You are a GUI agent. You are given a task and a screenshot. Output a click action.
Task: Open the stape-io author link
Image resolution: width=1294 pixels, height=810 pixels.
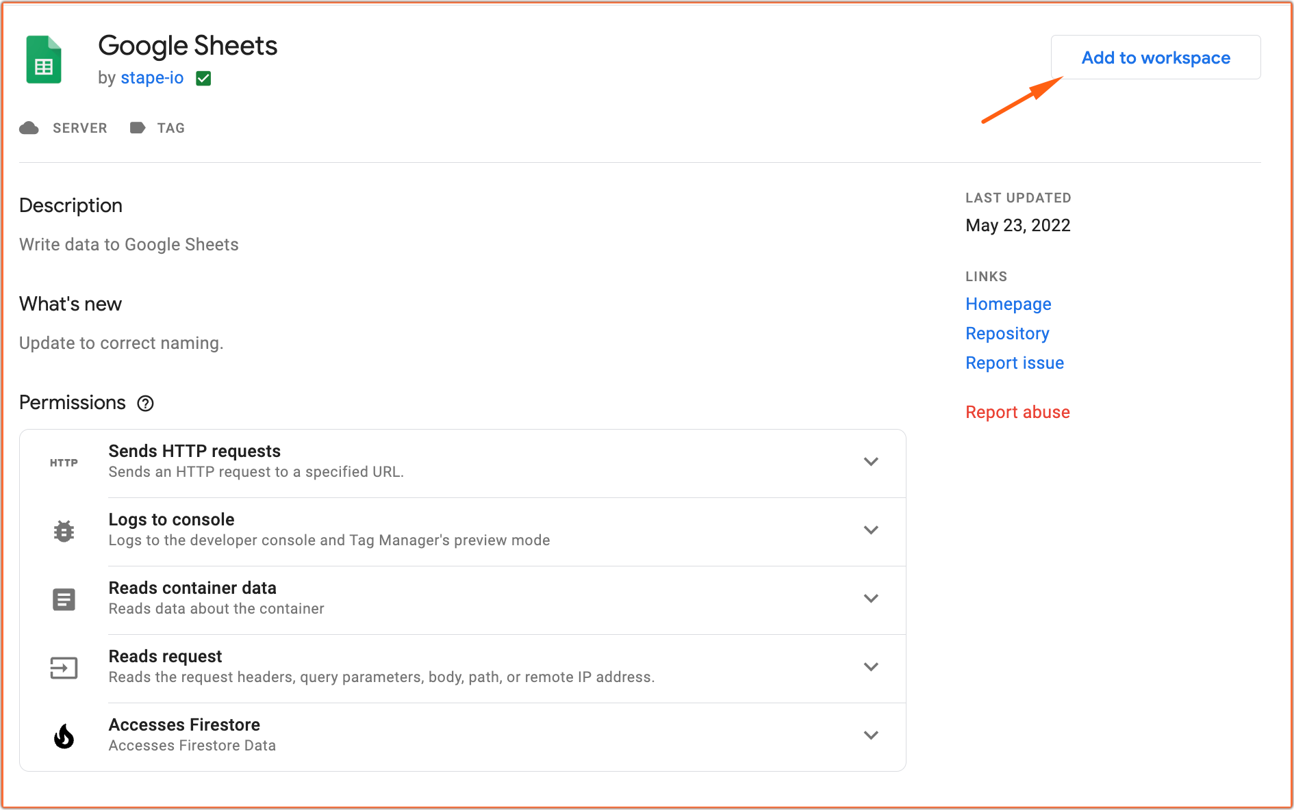pos(152,78)
